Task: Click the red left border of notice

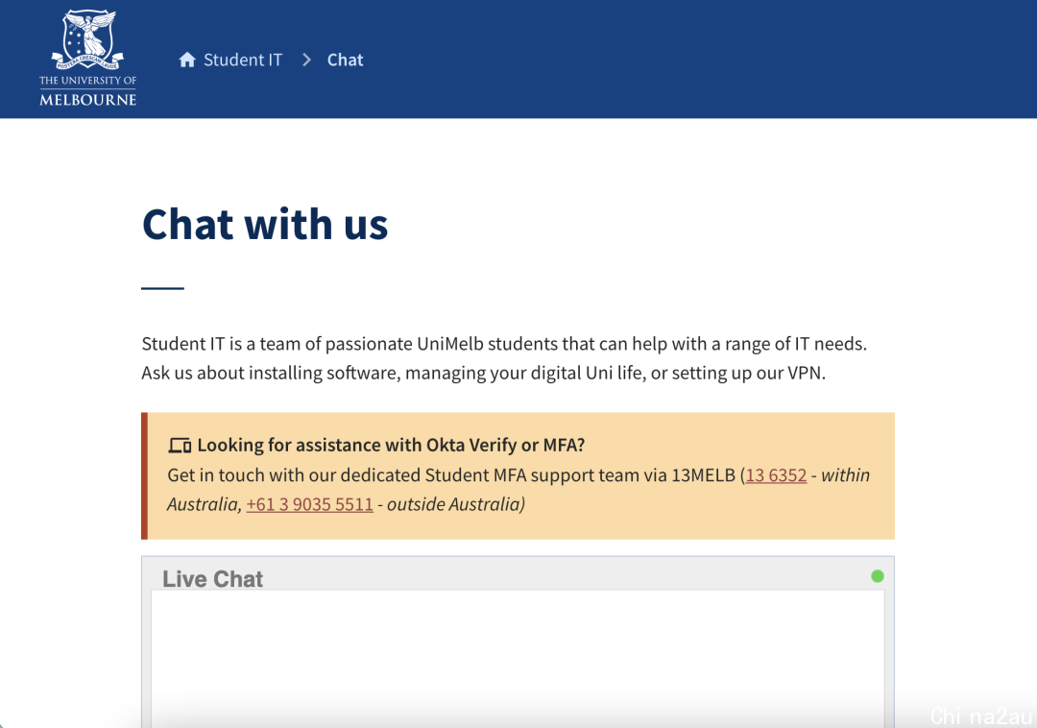Action: [x=144, y=475]
